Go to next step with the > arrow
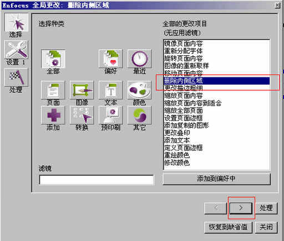 [241, 208]
